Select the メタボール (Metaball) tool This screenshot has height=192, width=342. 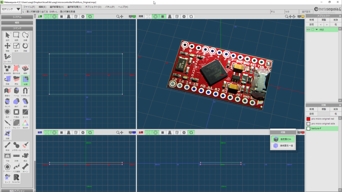click(x=16, y=147)
